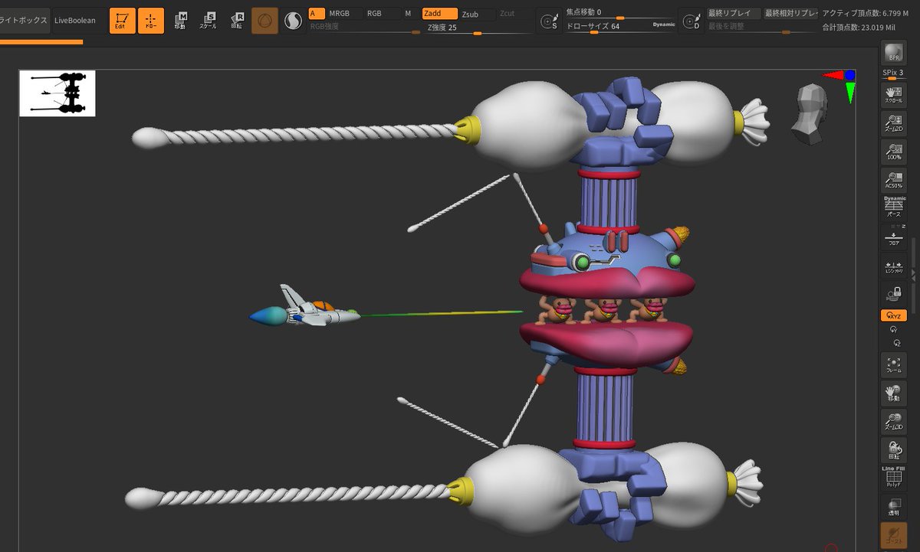Click the right-shelf Move (移動) hand icon
The height and width of the screenshot is (552, 920).
click(x=893, y=393)
